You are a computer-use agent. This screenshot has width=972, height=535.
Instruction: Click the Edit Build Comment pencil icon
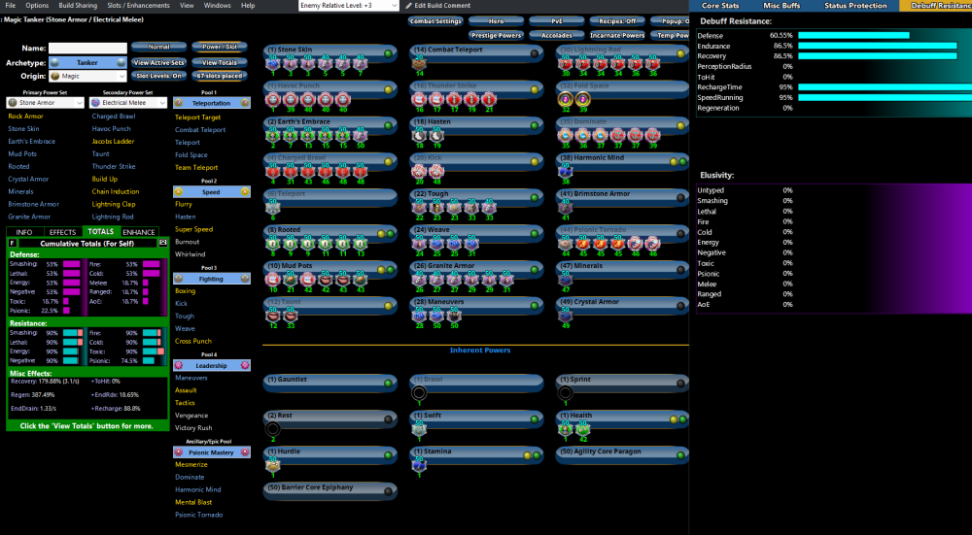click(x=410, y=5)
